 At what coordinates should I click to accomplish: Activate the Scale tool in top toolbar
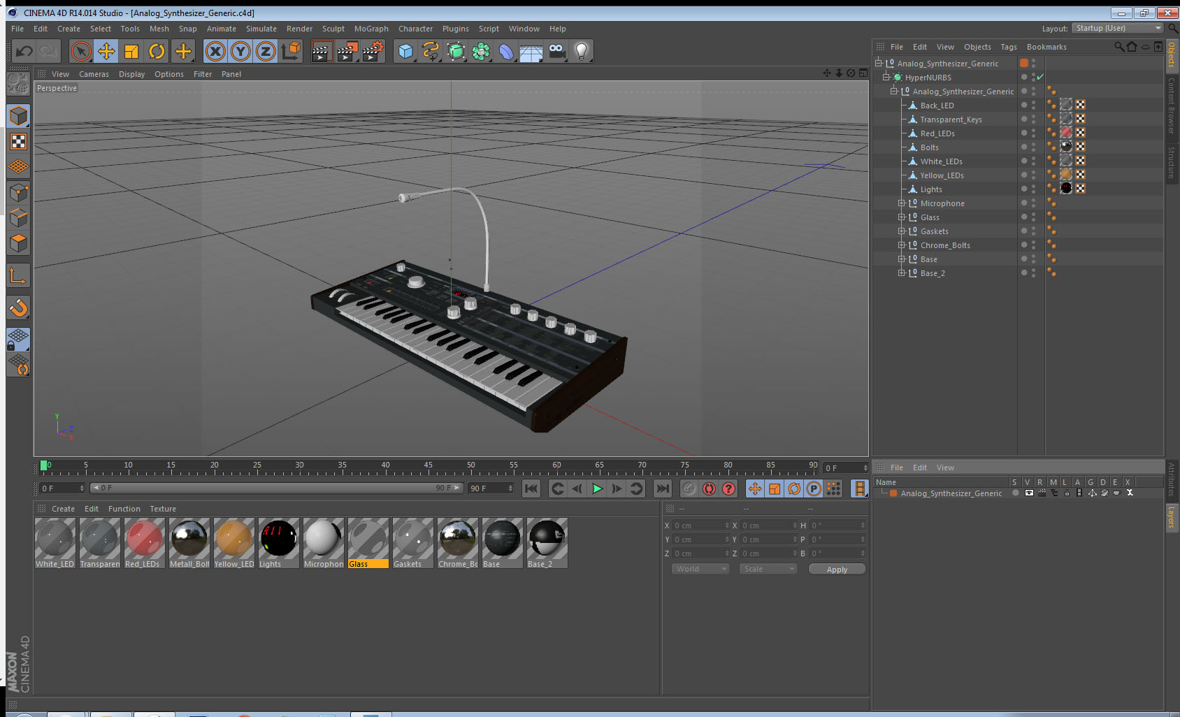click(131, 51)
